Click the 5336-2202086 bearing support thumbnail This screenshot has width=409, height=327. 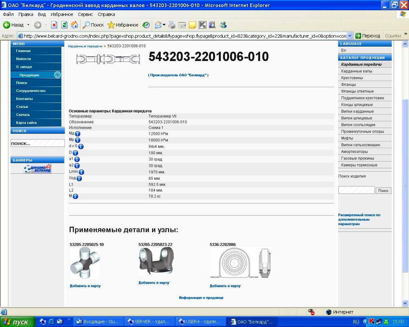point(241,263)
